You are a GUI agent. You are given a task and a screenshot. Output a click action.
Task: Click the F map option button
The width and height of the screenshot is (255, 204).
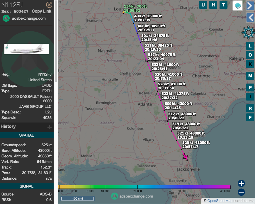(x=250, y=118)
